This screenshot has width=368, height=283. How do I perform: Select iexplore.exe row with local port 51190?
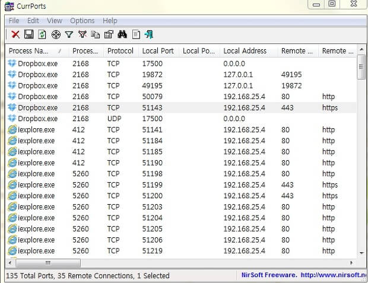(180, 163)
